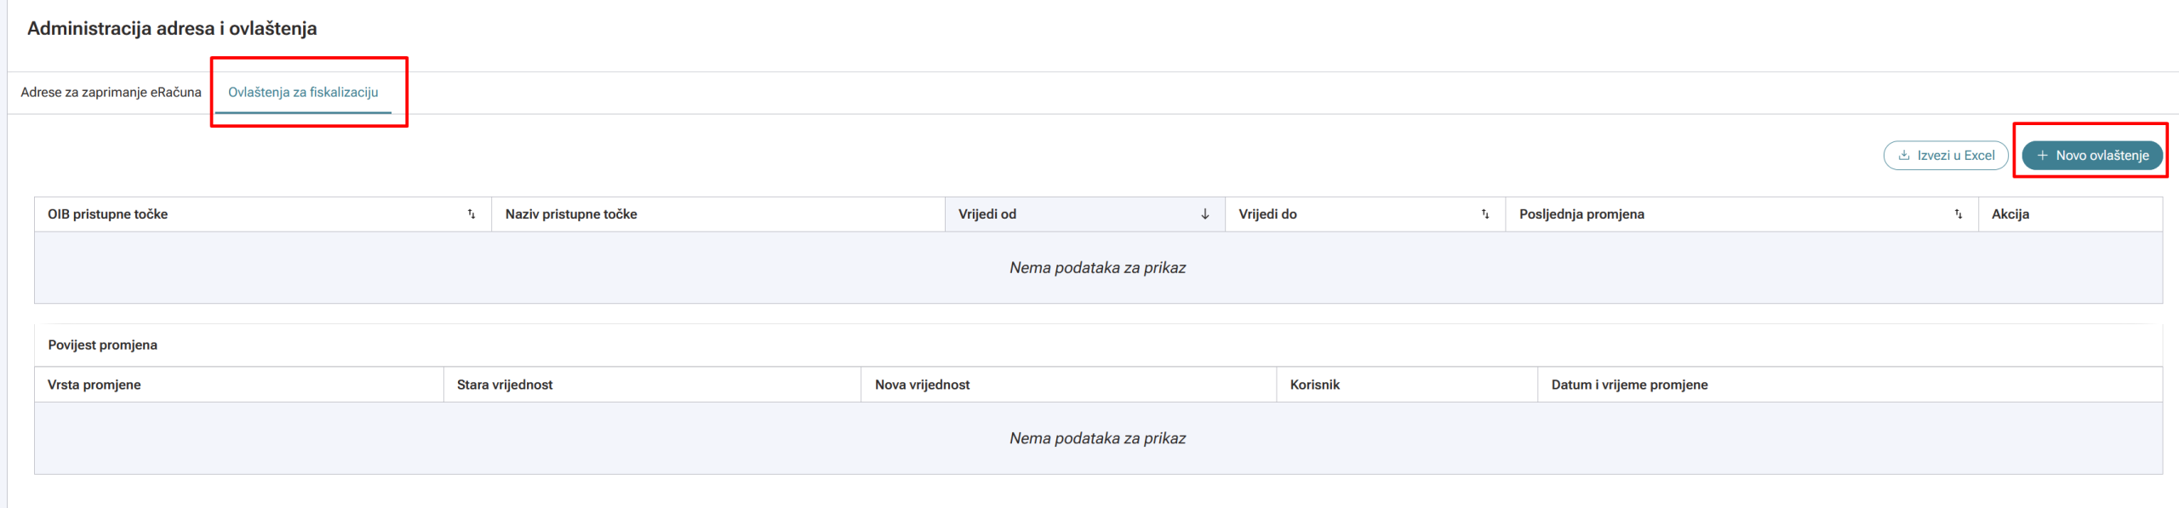The width and height of the screenshot is (2179, 508).
Task: Click the Akcija column header
Action: pyautogui.click(x=2010, y=214)
